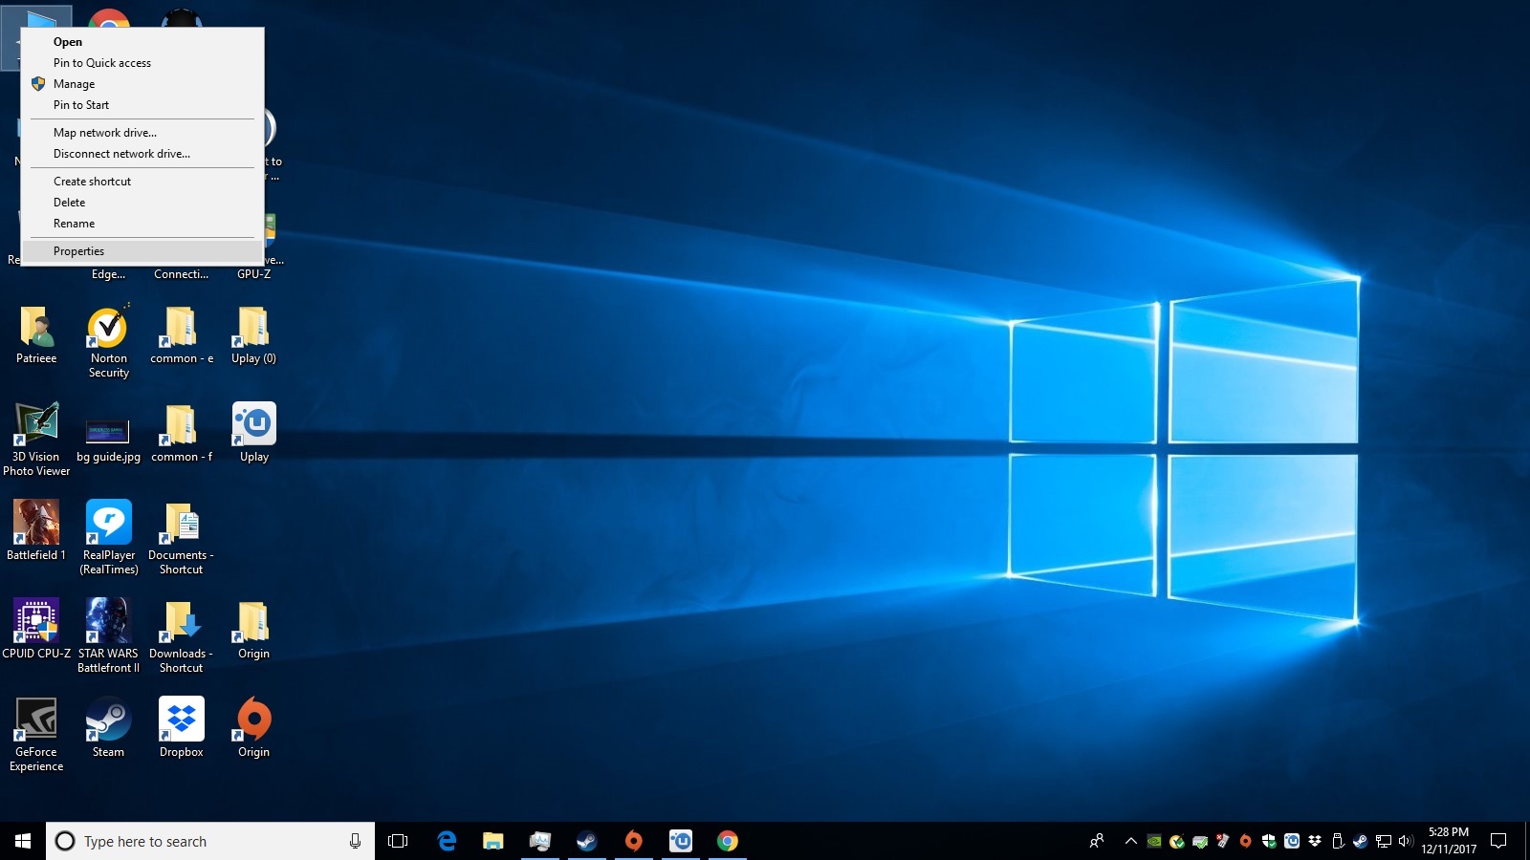Select the STAR WARS Battlefront II shortcut
Image resolution: width=1530 pixels, height=860 pixels.
coord(108,635)
